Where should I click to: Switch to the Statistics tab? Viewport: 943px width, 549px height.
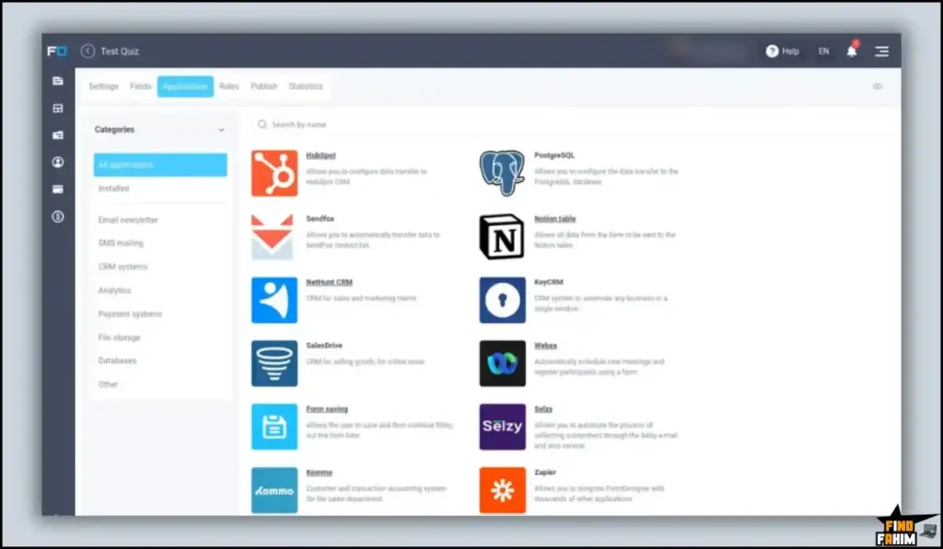click(x=306, y=86)
